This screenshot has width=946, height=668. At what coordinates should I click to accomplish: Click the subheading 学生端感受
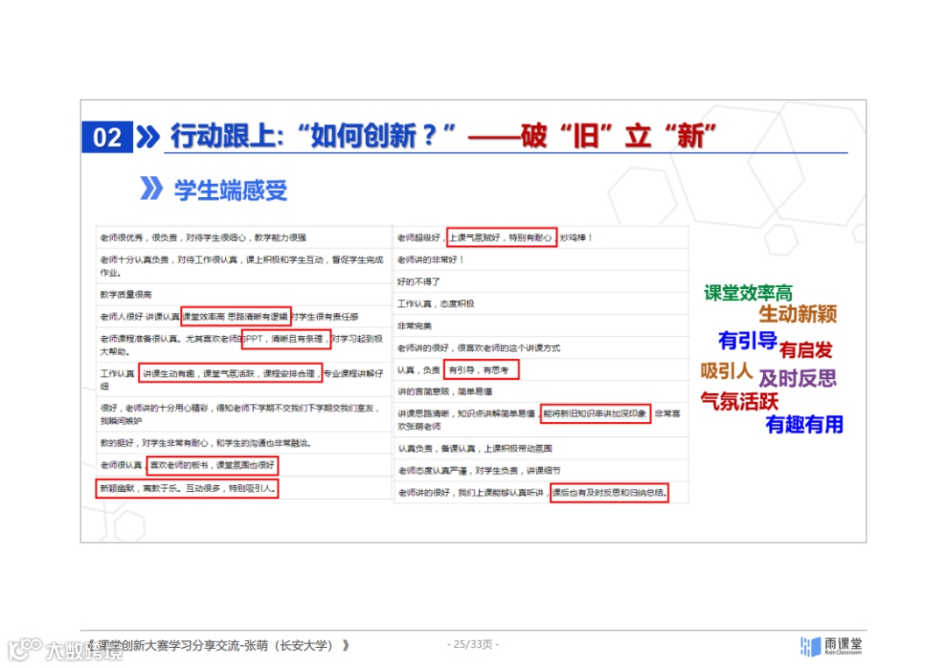coord(230,191)
